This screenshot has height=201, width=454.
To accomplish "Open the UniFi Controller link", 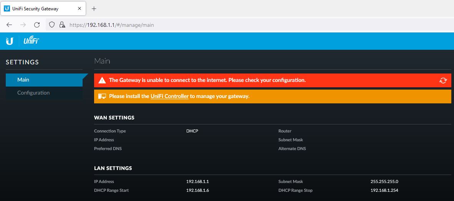I will (169, 96).
